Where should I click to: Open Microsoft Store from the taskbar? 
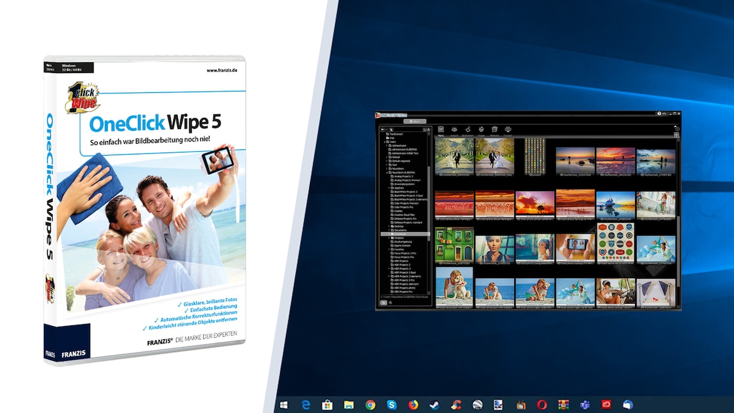click(x=327, y=405)
